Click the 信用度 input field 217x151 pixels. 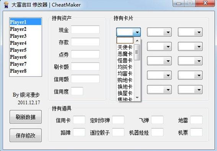tap(77, 91)
